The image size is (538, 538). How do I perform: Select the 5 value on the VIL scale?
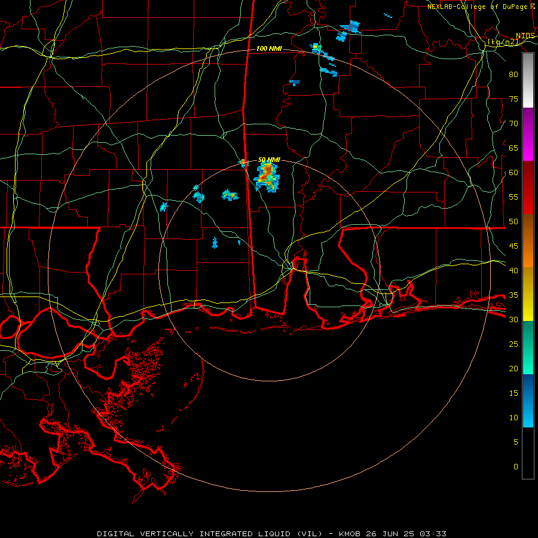[x=516, y=442]
